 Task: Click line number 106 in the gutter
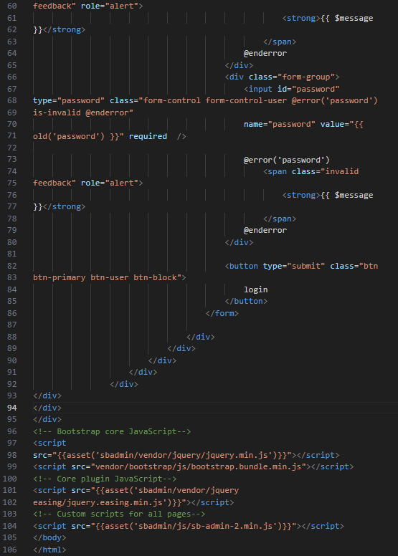coord(9,550)
